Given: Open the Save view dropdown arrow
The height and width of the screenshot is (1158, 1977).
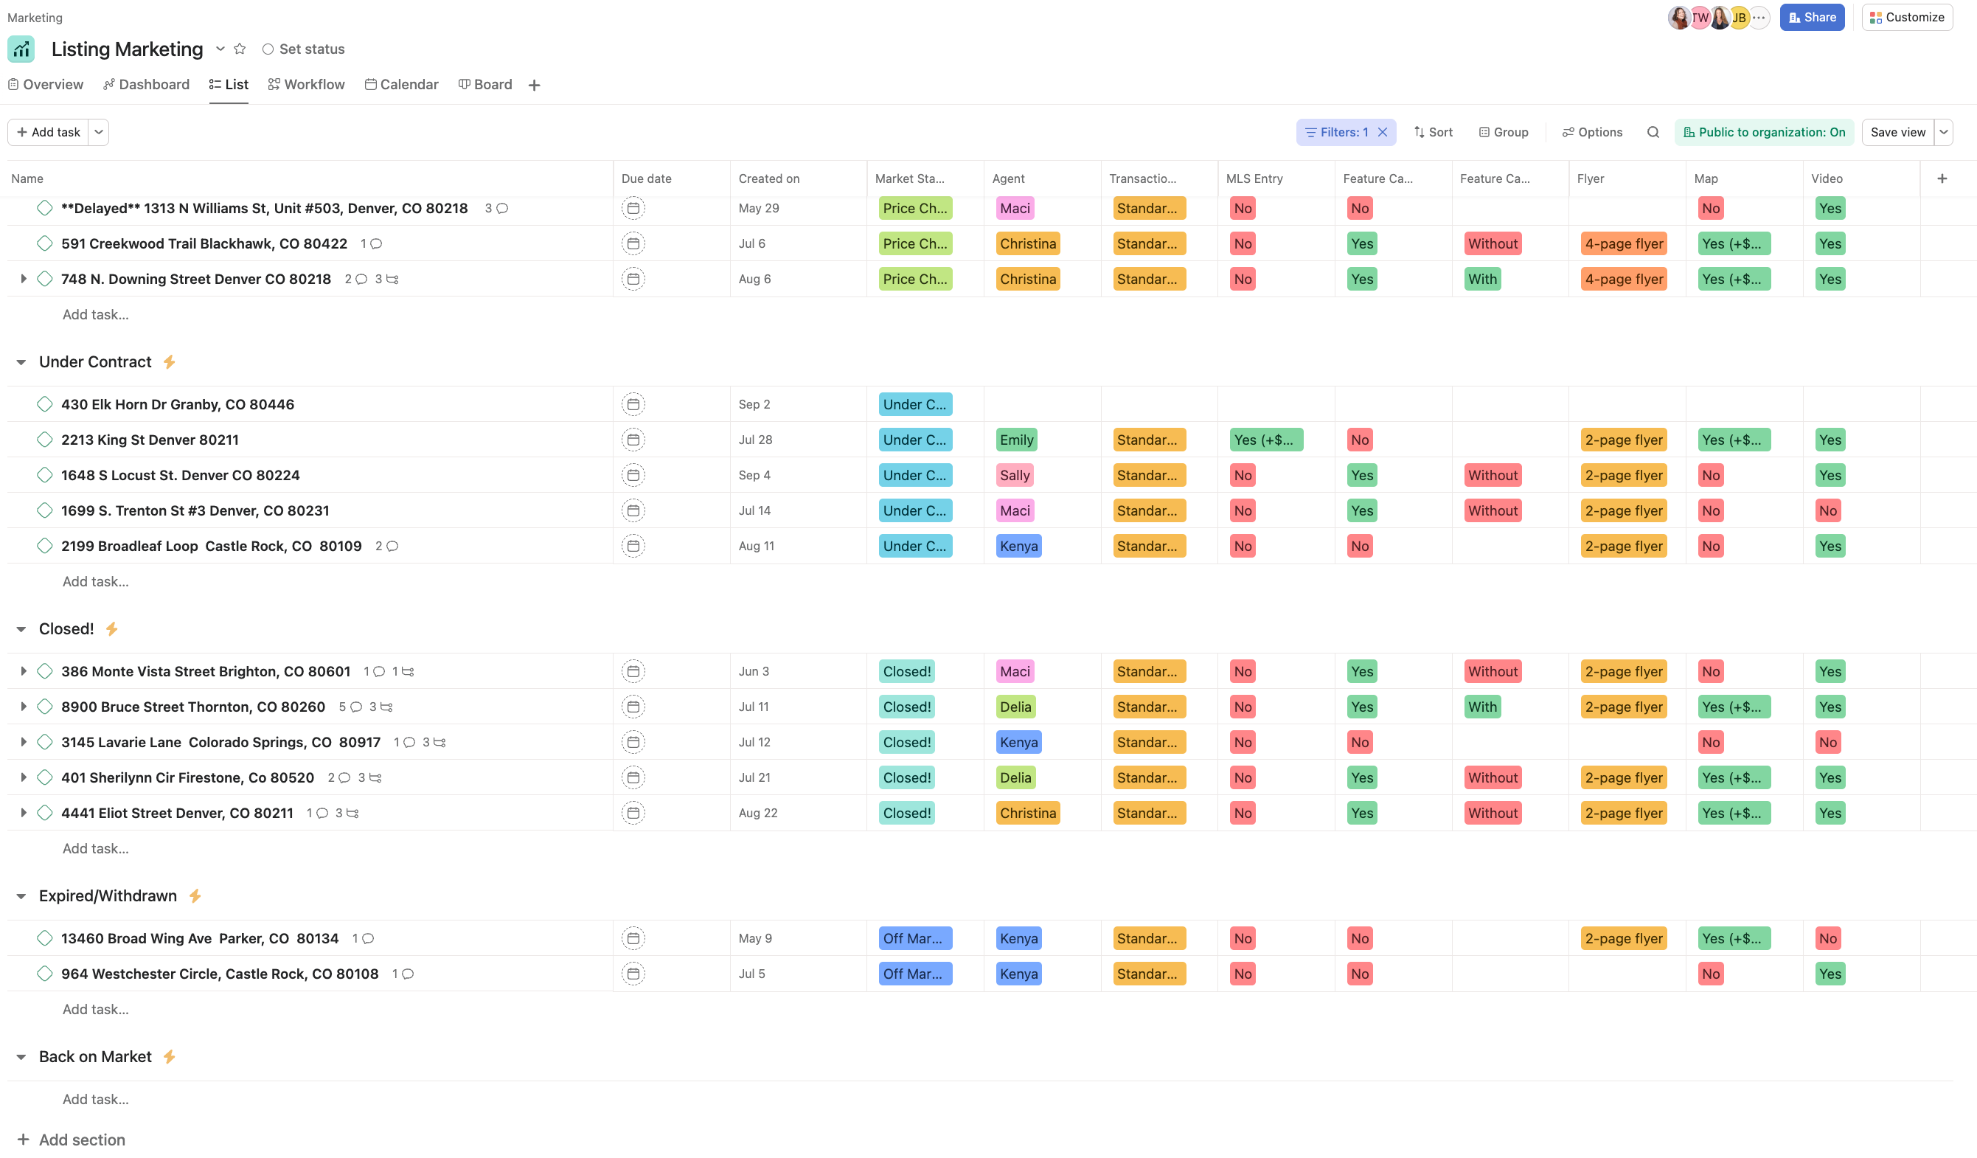Looking at the screenshot, I should 1944,132.
